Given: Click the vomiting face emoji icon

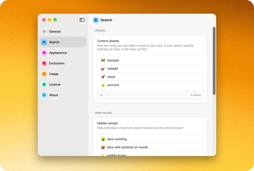Looking at the screenshot, I should [x=103, y=139].
